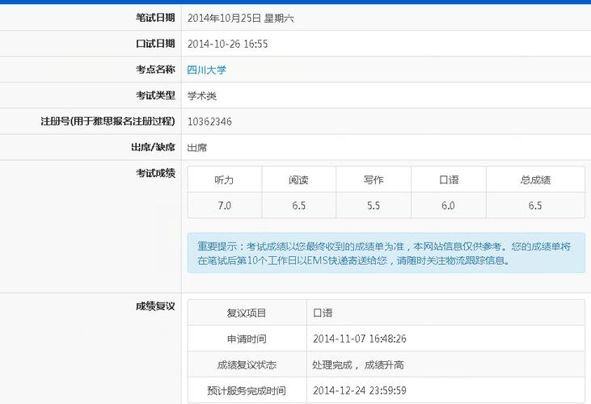Select the writing score 5.5
Viewport: 591px width, 404px height.
[x=374, y=205]
